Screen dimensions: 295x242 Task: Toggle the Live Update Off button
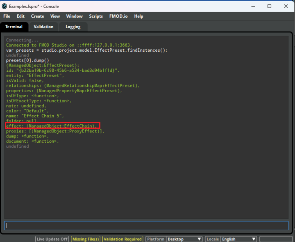52,239
